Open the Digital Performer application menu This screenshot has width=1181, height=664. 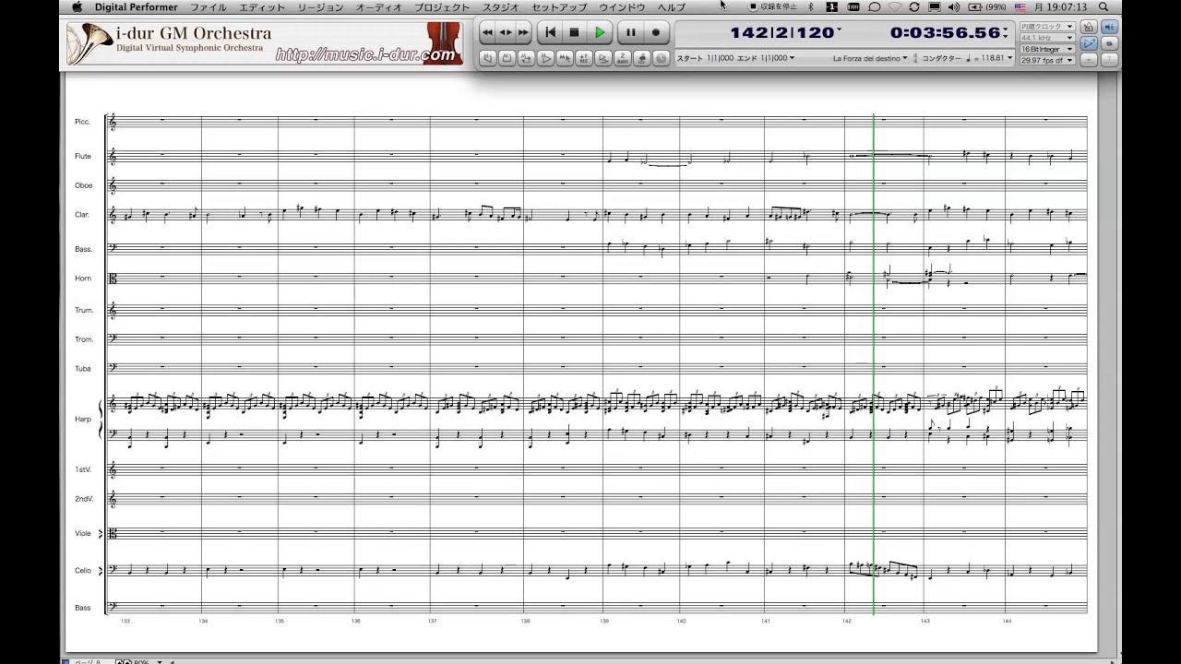click(x=136, y=7)
